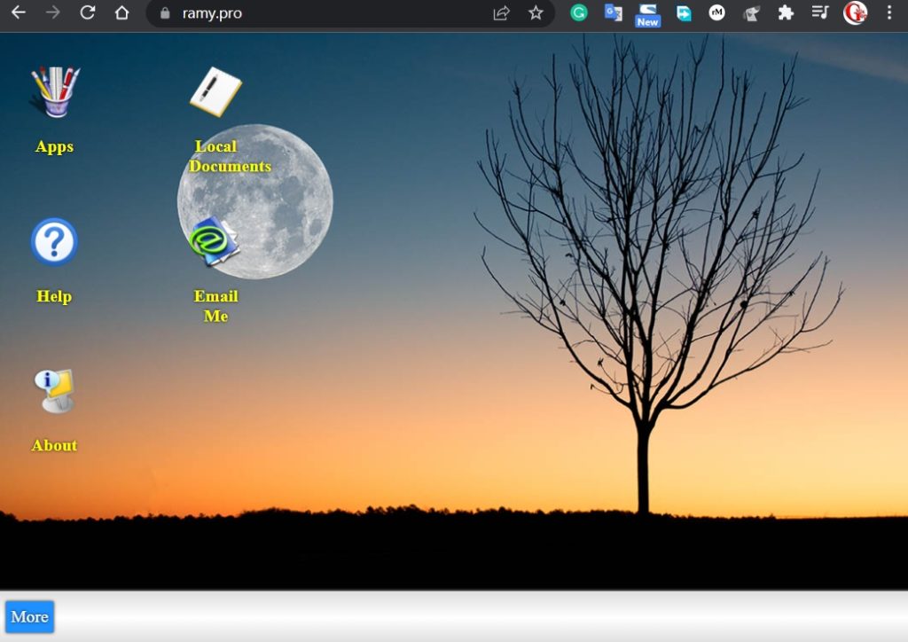Viewport: 908px width, 642px height.
Task: Click the extension icon labeled New
Action: point(647,14)
